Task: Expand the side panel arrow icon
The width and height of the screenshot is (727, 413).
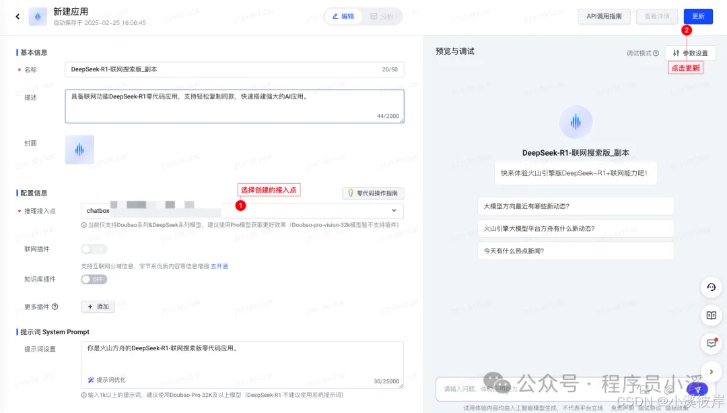Action: 712,372
